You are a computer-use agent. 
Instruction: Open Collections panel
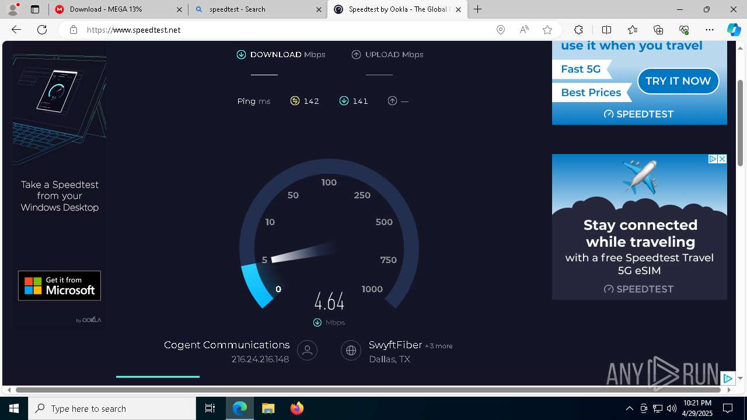click(658, 30)
